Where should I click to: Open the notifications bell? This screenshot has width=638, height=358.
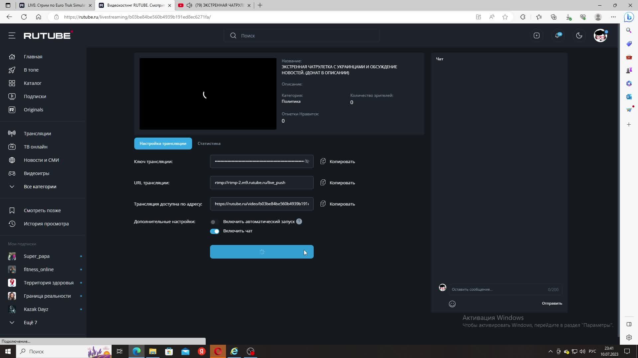coord(558,35)
